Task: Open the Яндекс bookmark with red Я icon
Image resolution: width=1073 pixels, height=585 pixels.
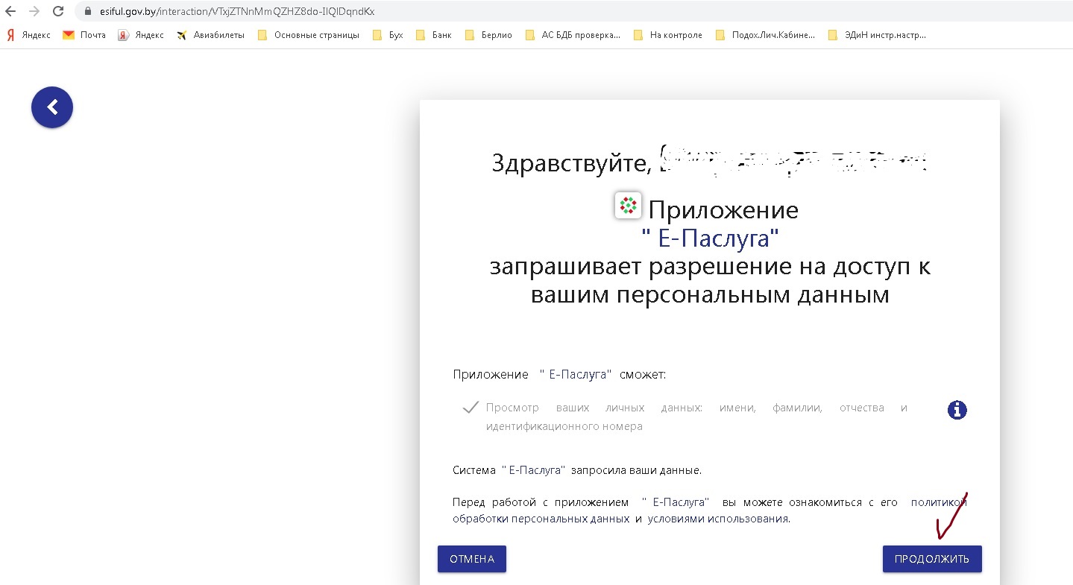Action: tap(28, 35)
